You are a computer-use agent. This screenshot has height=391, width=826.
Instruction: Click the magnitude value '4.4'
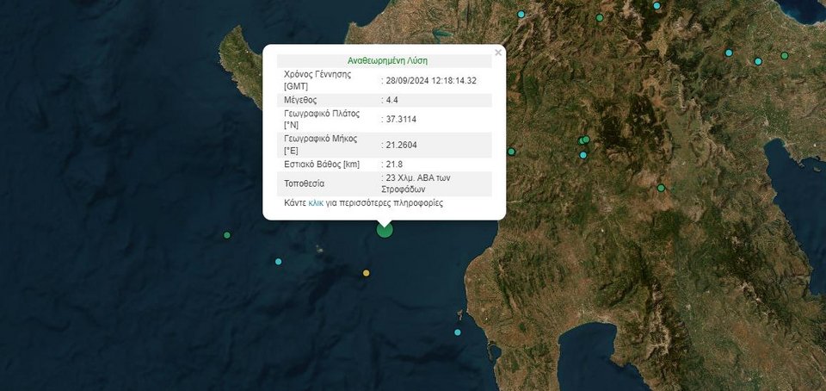pyautogui.click(x=391, y=100)
